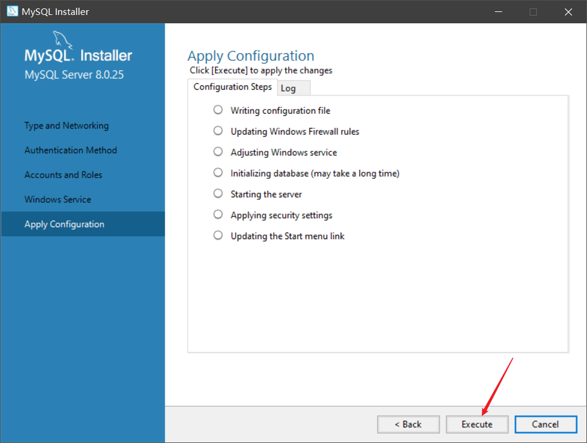Click the 'Apply Configuration' heading

click(251, 56)
